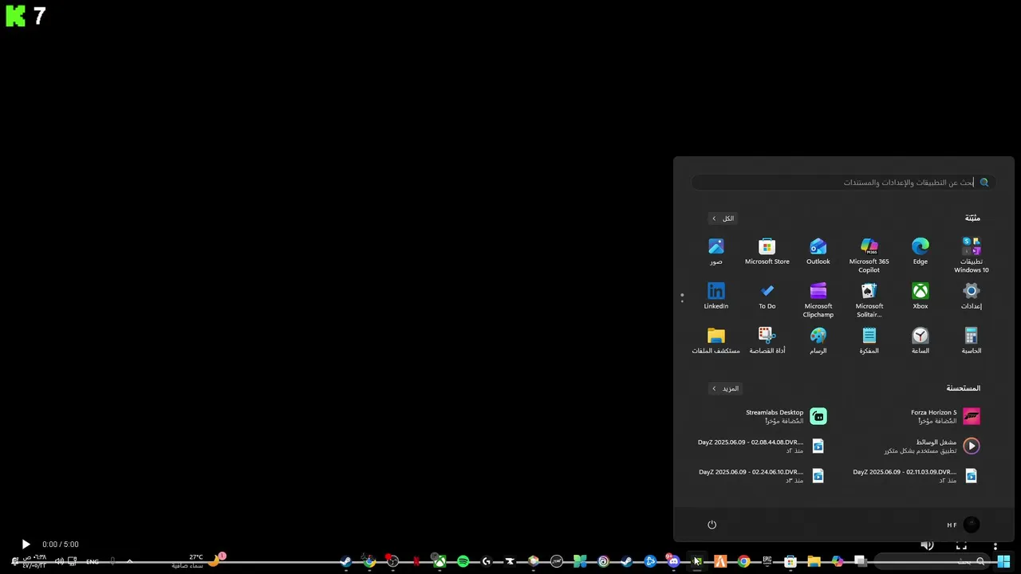
Task: Click the taskbar speaker volume icon
Action: pyautogui.click(x=59, y=561)
